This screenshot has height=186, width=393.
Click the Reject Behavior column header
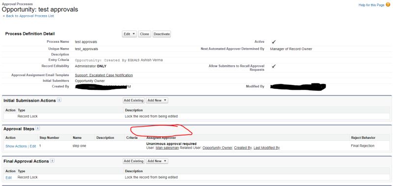click(x=363, y=138)
